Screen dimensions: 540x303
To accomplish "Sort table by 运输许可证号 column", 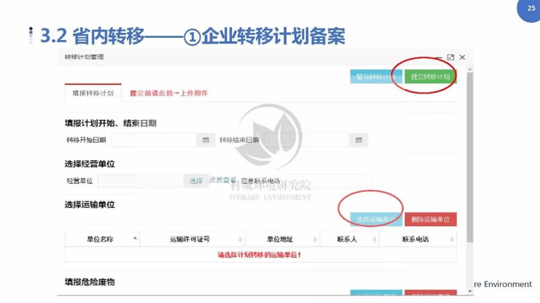I will [x=240, y=239].
